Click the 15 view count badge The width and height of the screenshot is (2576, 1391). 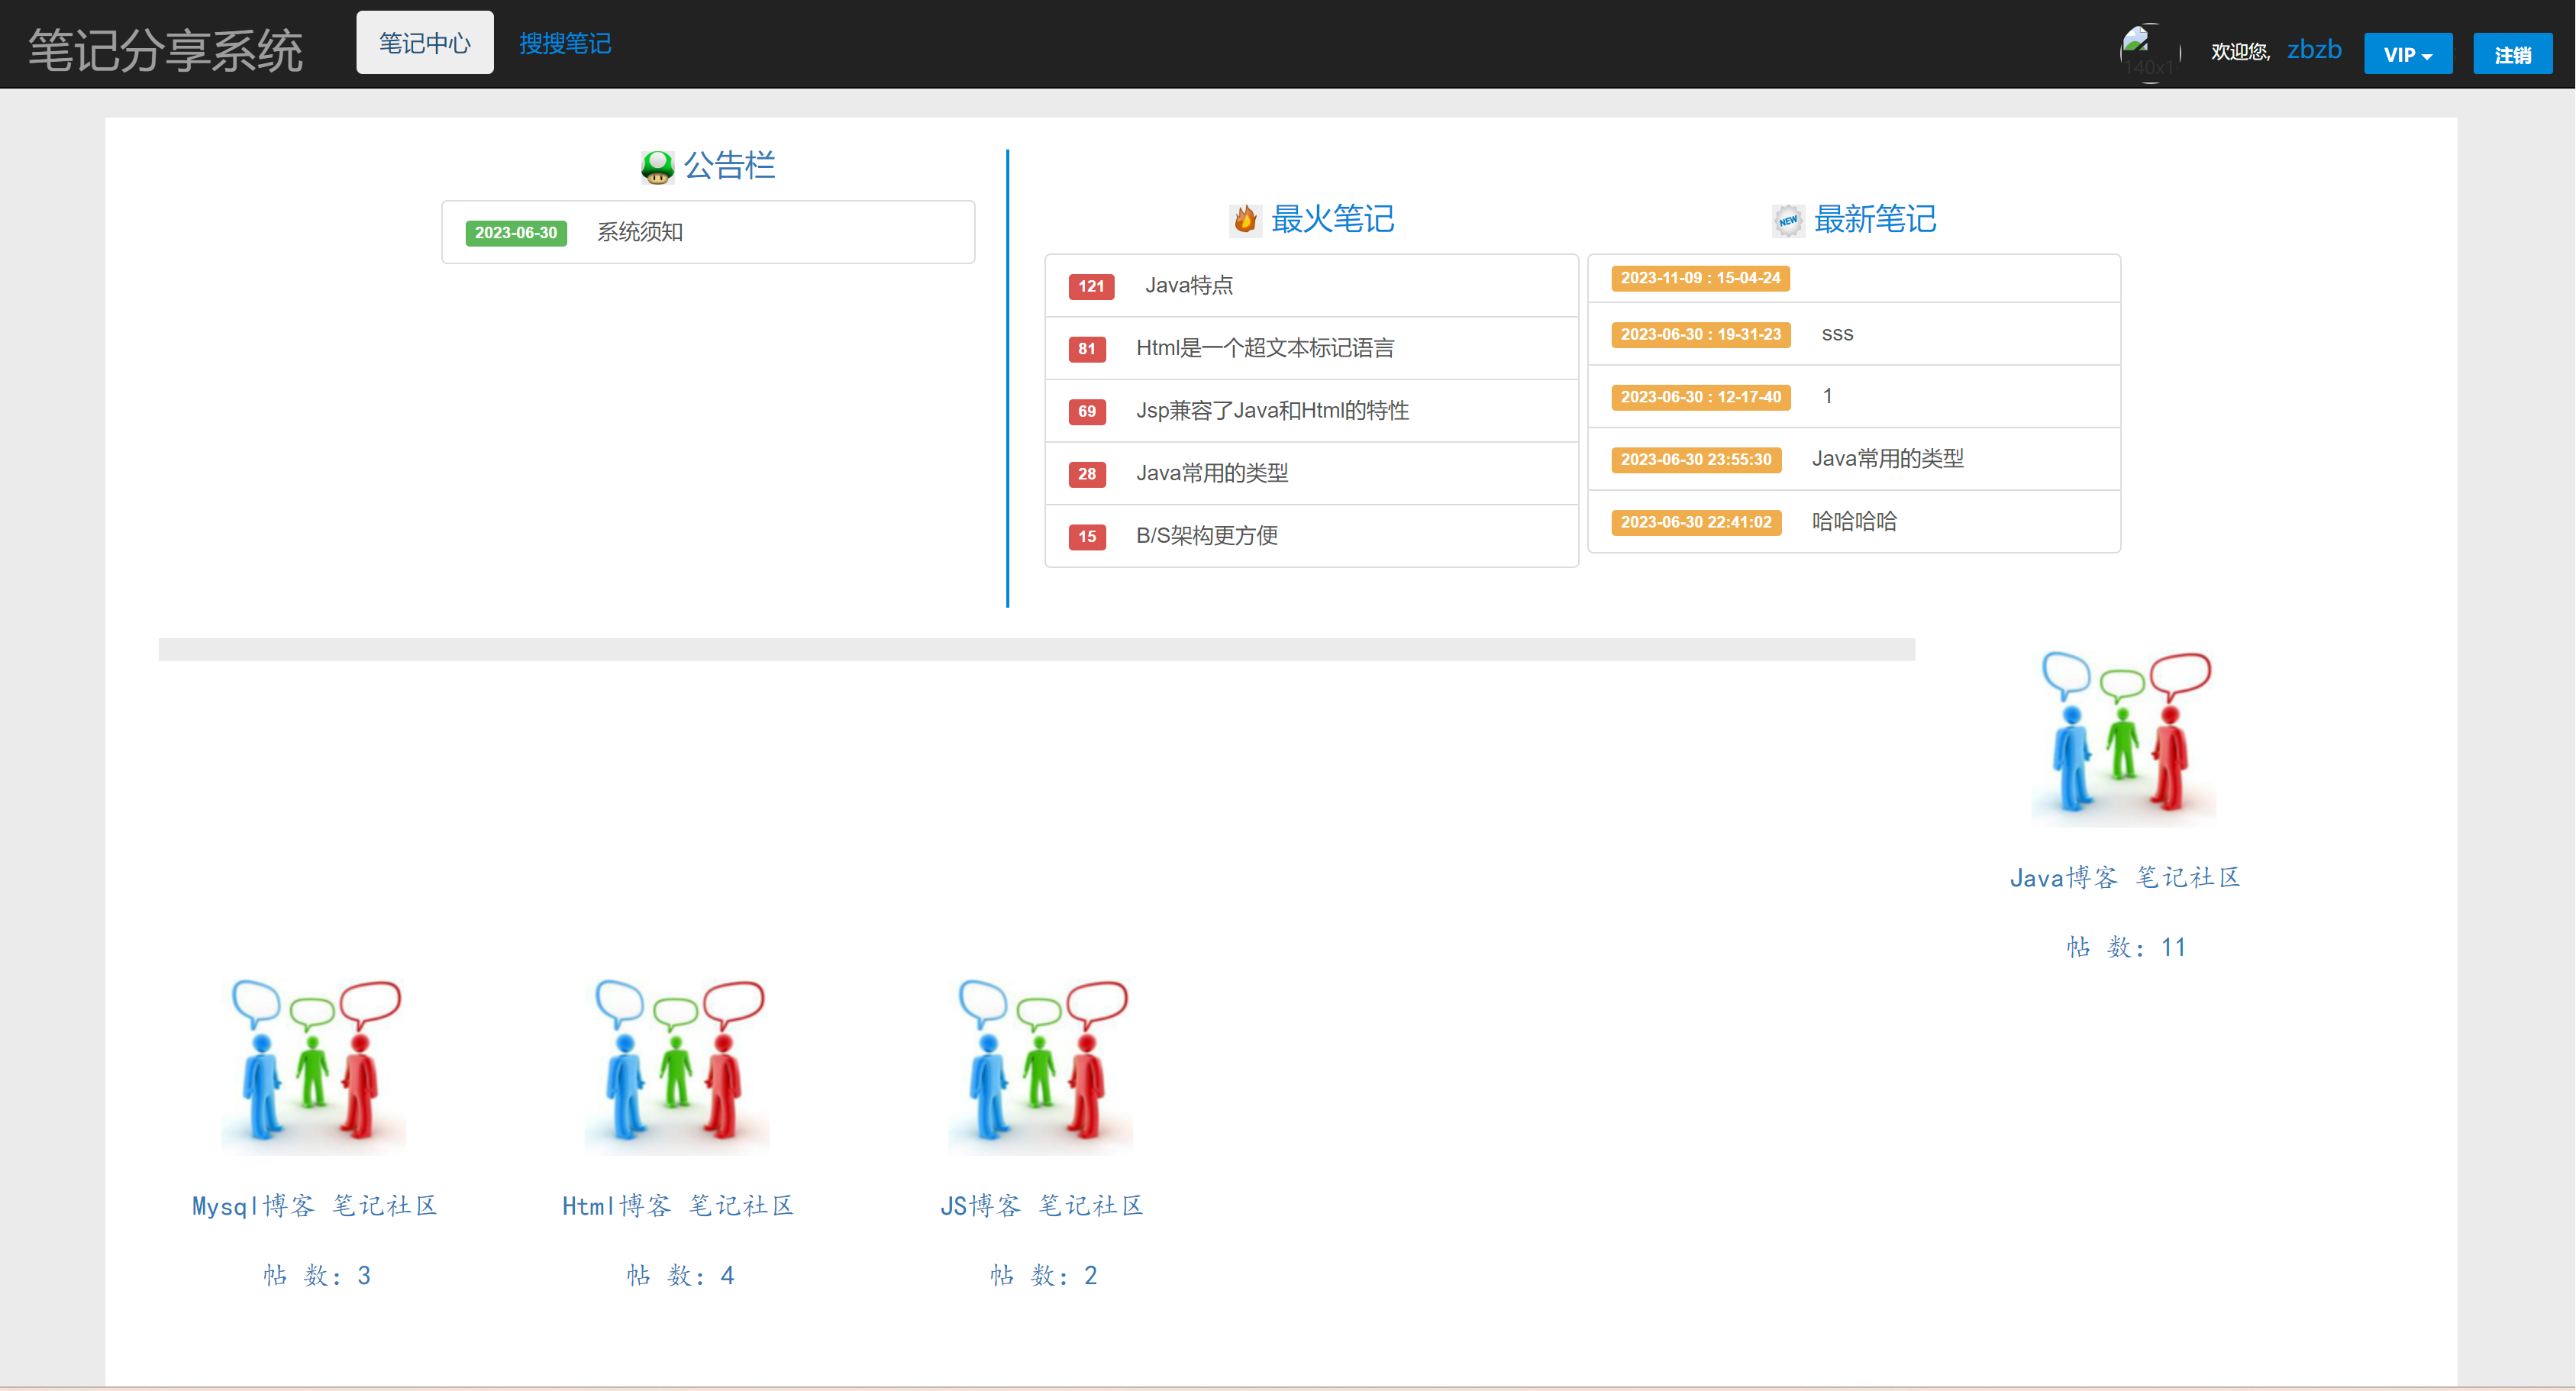tap(1087, 537)
